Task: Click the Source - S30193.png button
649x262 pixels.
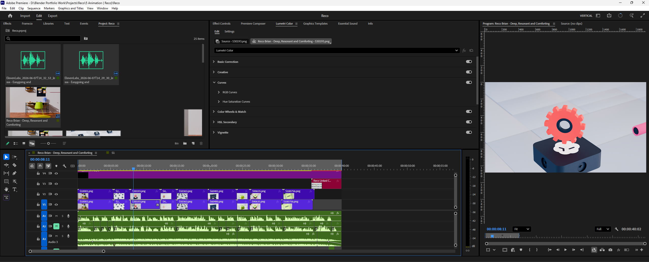Action: pos(231,41)
